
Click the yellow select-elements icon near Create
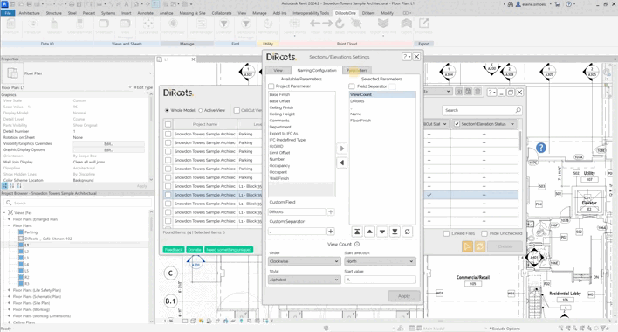[x=467, y=246]
